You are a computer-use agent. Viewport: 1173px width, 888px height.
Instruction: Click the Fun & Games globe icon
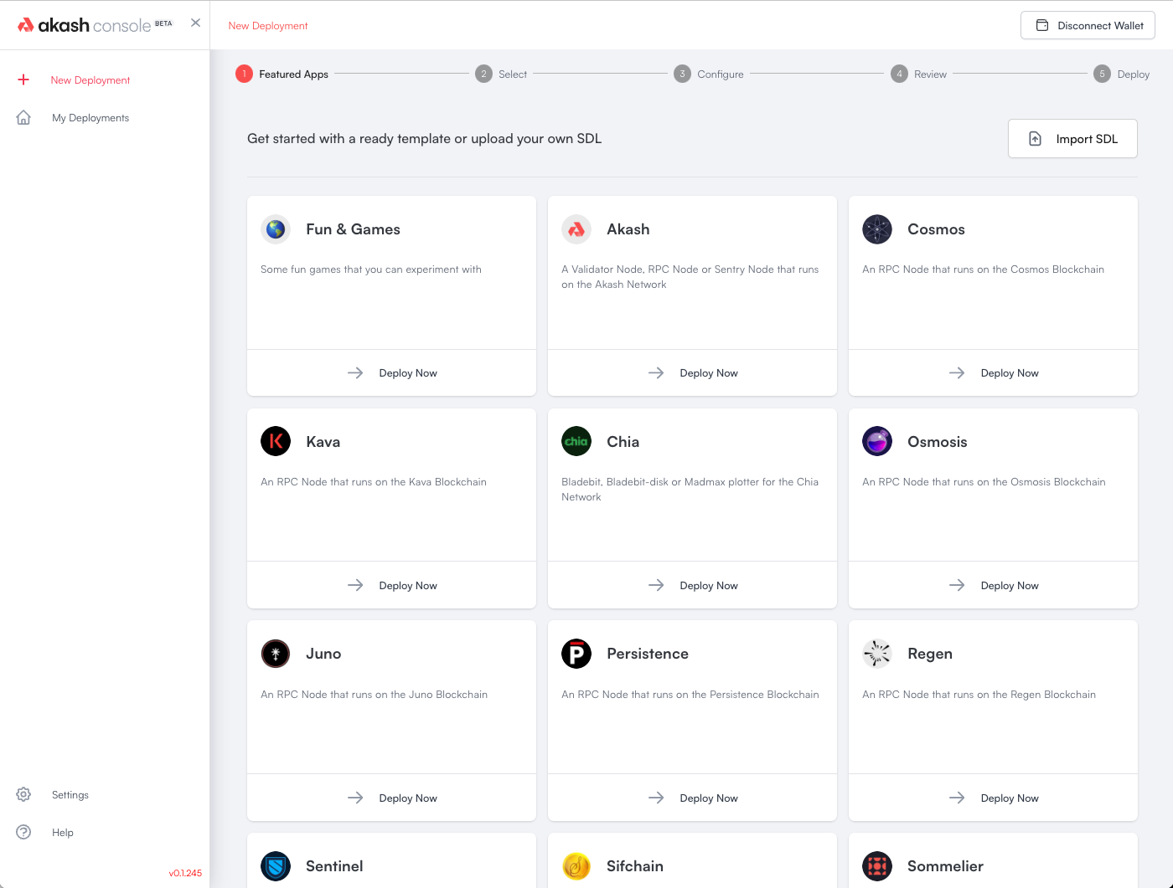(x=276, y=228)
